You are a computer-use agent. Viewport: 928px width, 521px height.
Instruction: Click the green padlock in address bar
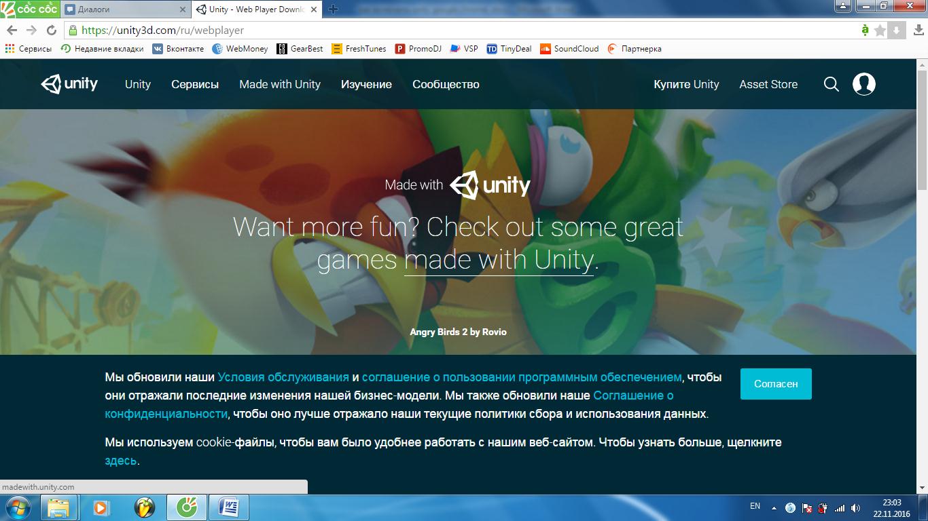pos(73,31)
